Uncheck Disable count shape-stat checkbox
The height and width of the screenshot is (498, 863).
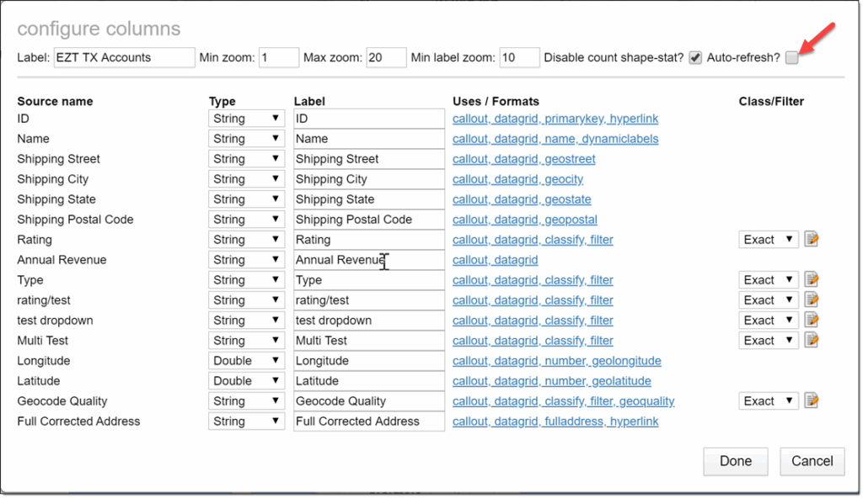tap(695, 58)
